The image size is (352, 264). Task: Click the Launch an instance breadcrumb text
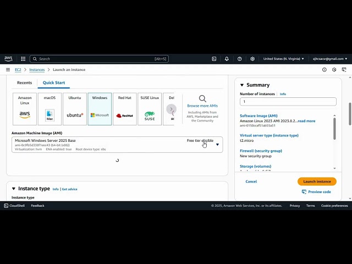[69, 70]
